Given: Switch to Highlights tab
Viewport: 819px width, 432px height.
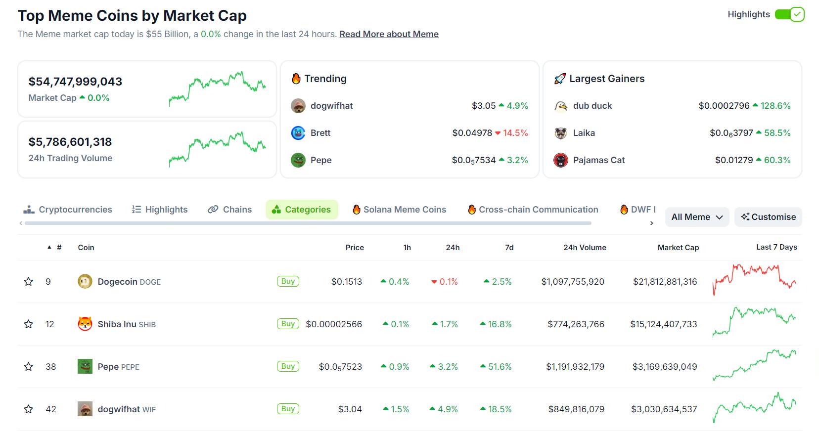Looking at the screenshot, I should (x=160, y=210).
